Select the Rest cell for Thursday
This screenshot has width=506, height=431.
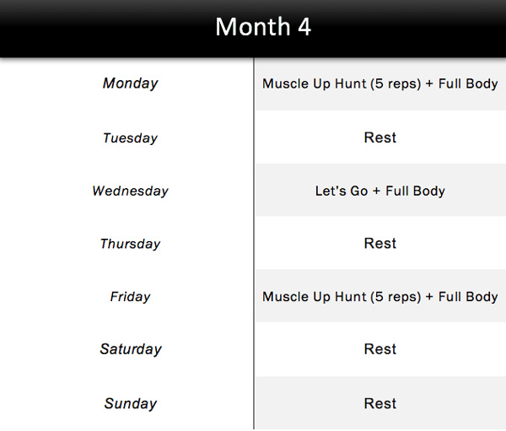(x=380, y=244)
